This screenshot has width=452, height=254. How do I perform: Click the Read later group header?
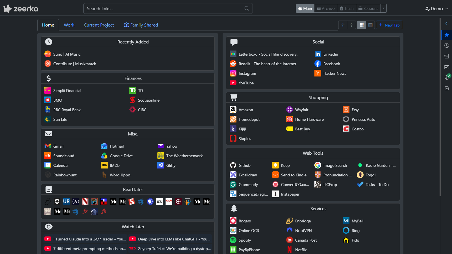point(128,189)
